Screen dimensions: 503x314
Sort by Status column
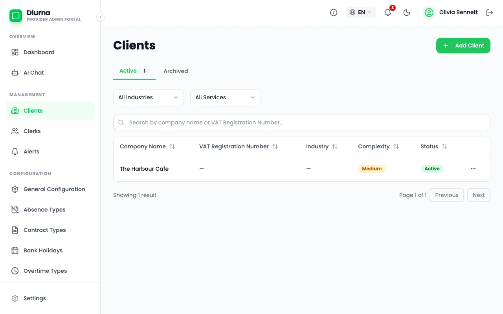(434, 146)
